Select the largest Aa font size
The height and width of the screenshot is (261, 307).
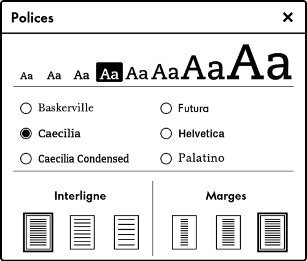(260, 62)
